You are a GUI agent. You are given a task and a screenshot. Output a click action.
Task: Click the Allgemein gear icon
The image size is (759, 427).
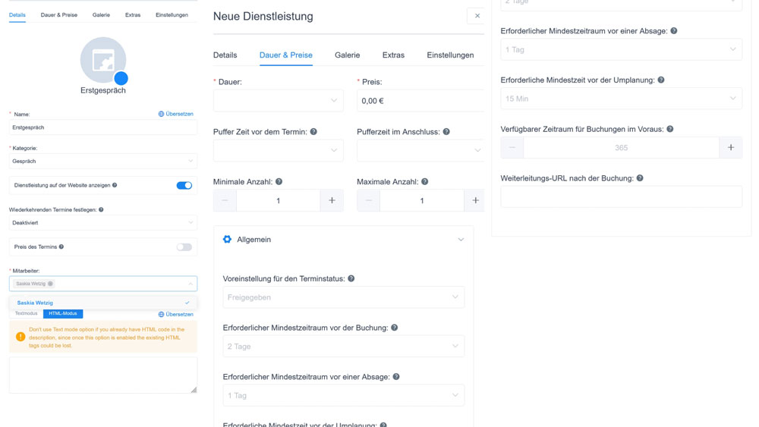(227, 240)
